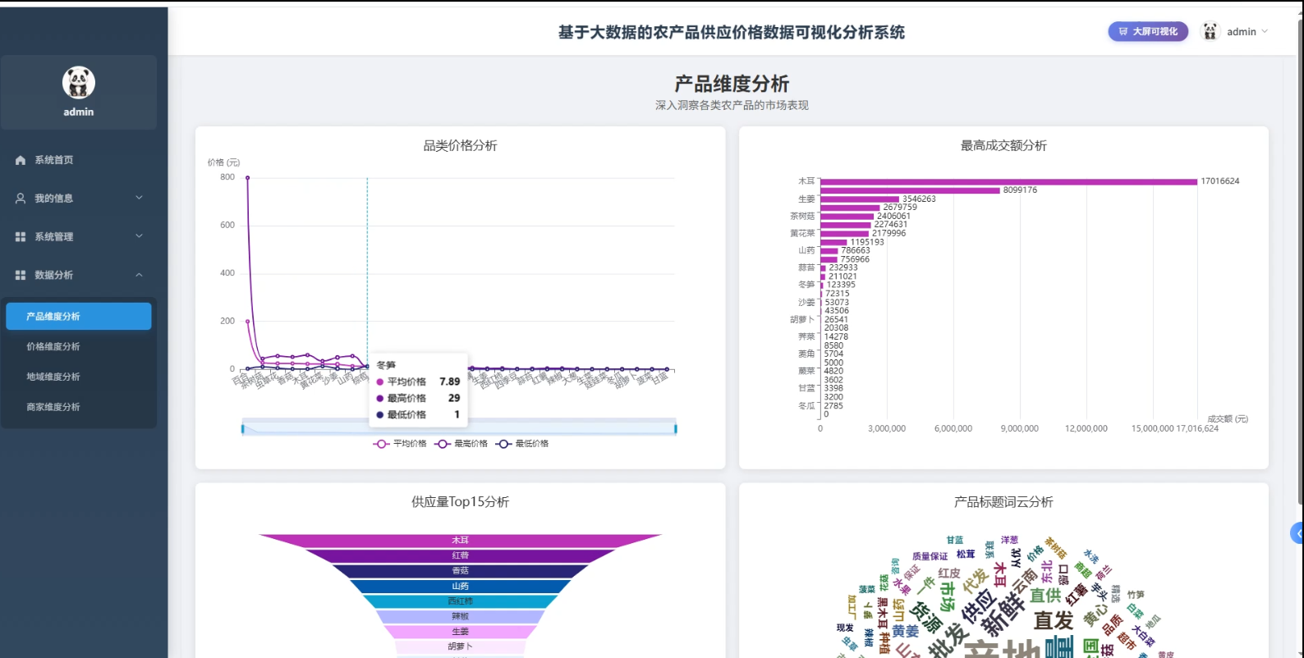This screenshot has width=1304, height=658.
Task: Click the word 批发 in word cloud
Action: pyautogui.click(x=947, y=641)
